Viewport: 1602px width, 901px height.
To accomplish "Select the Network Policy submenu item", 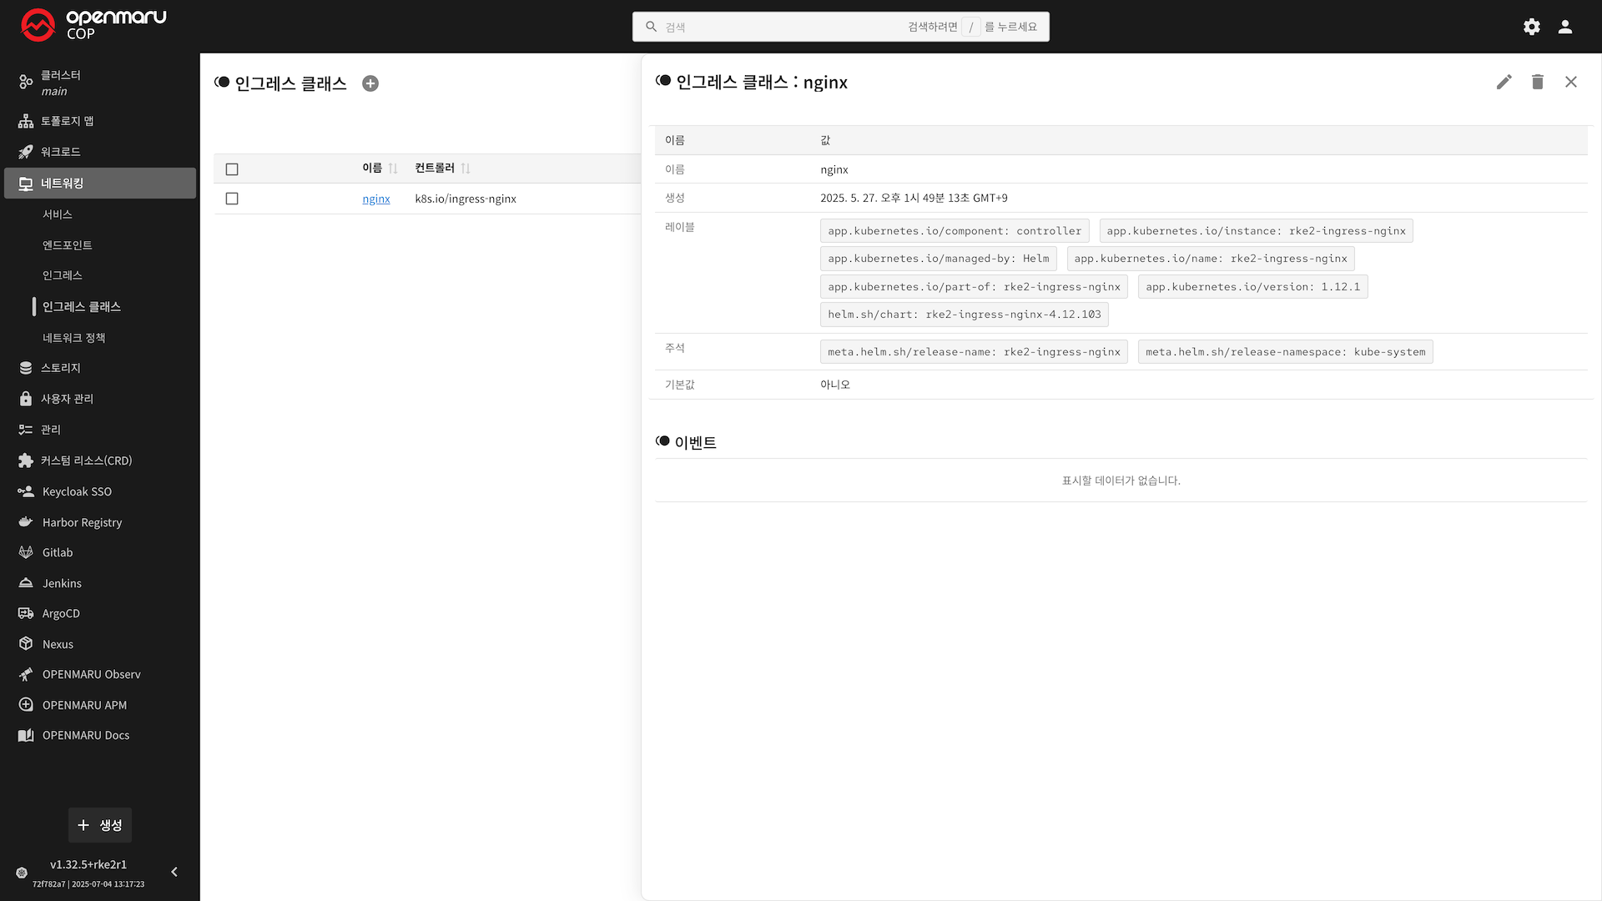I will (x=73, y=338).
